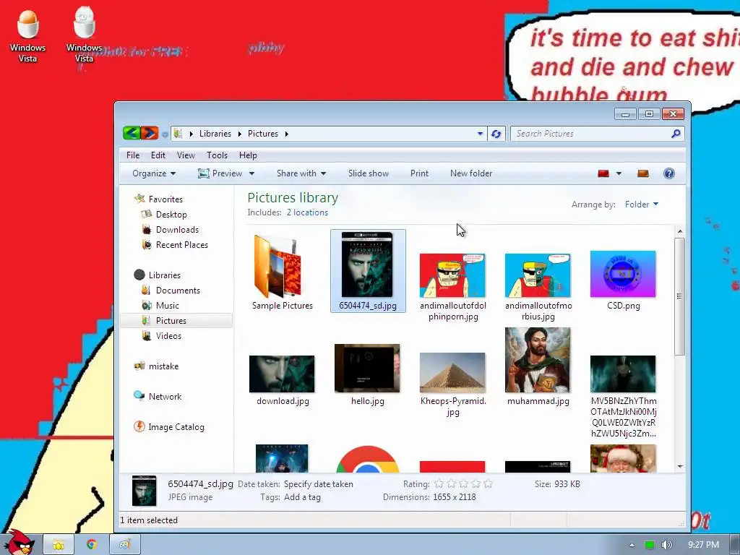Image resolution: width=740 pixels, height=555 pixels.
Task: Click the change view icon
Action: click(x=603, y=173)
